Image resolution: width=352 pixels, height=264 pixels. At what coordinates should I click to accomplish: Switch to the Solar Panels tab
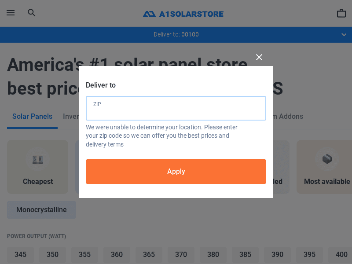pyautogui.click(x=32, y=116)
